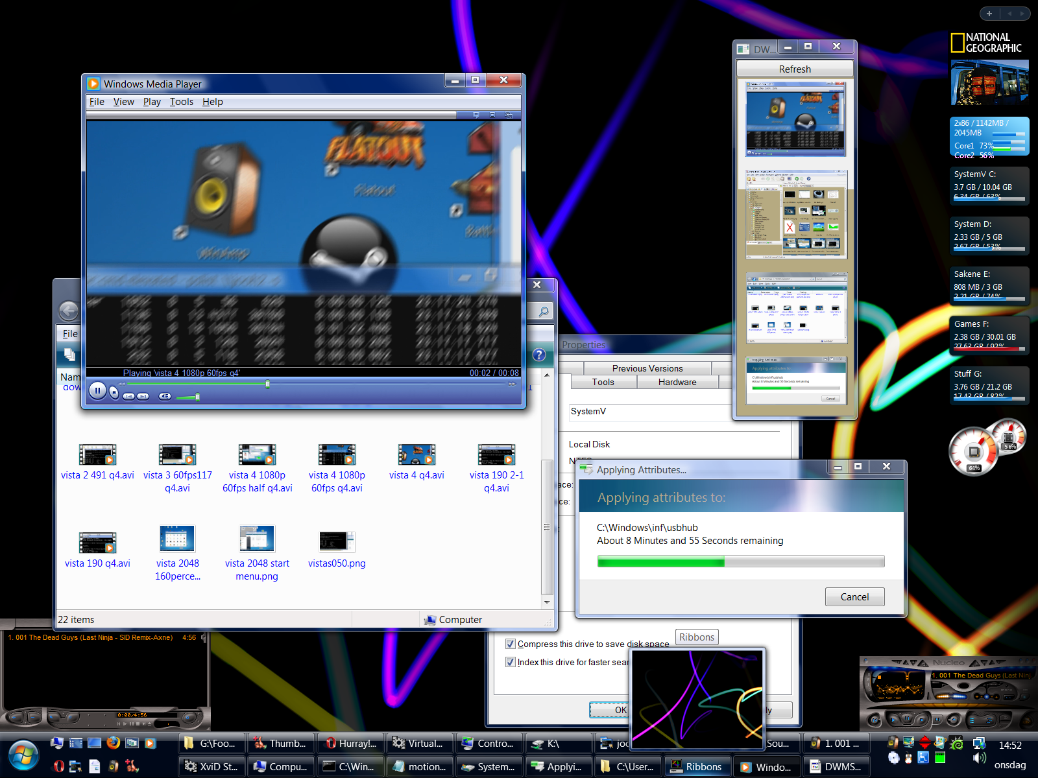Switch to Hardware tab in Properties
The height and width of the screenshot is (778, 1038).
tap(677, 382)
